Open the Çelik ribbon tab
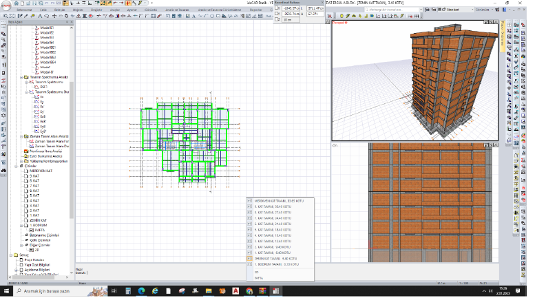Viewport: 546px width, 307px height. click(x=43, y=10)
